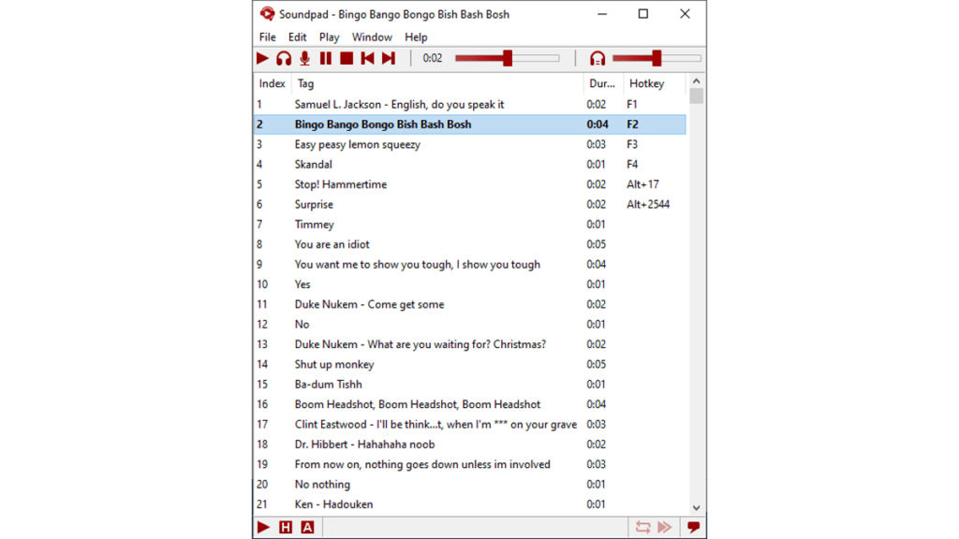Sort by the Duration column header

603,83
